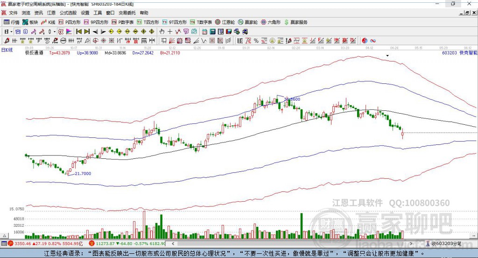The width and height of the screenshot is (478, 258).
Task: Open 赢家服务 service page
Action: (x=295, y=22)
